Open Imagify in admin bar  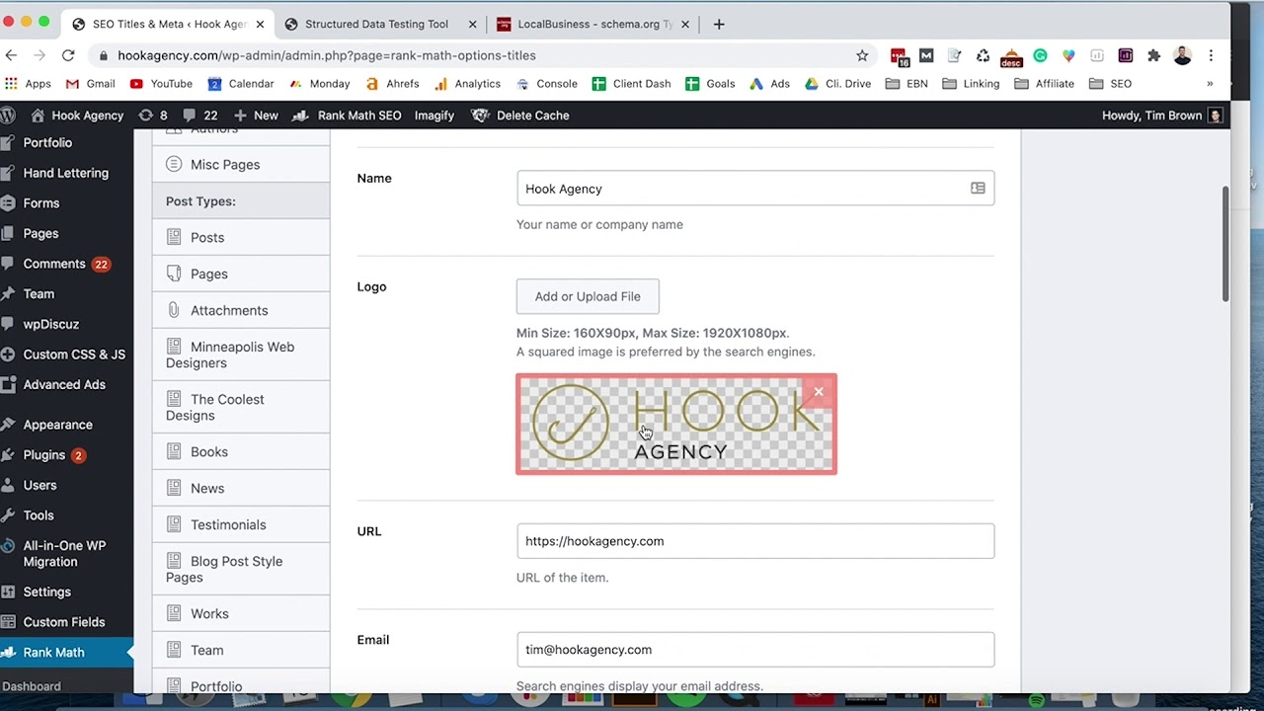[434, 116]
